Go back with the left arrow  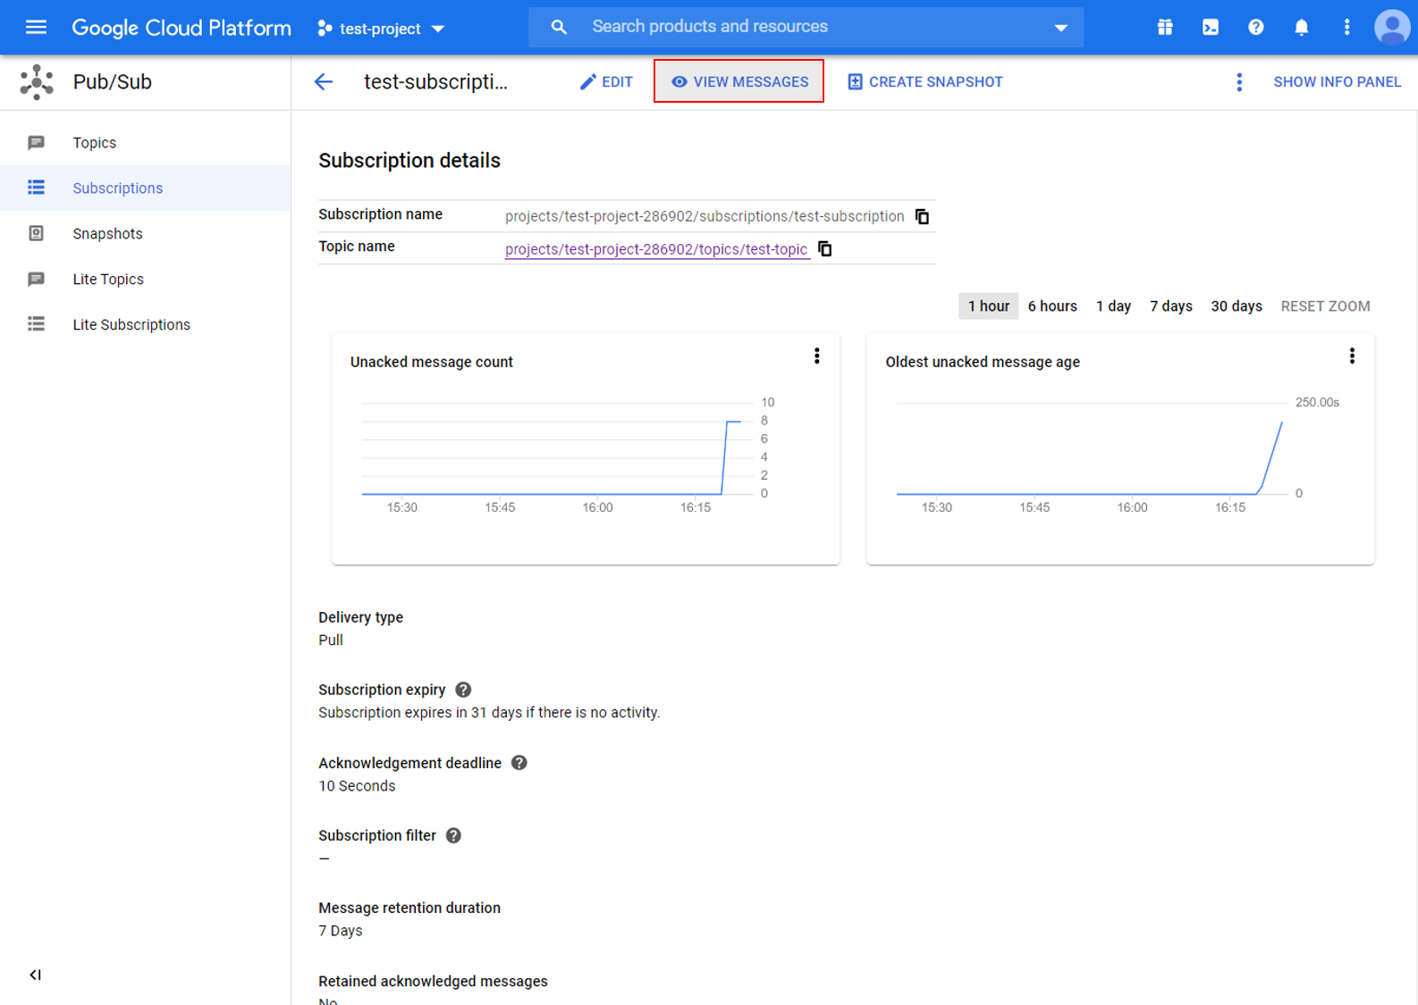tap(324, 82)
